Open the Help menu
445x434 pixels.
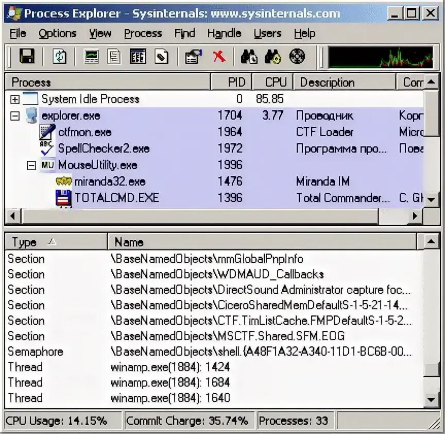304,34
